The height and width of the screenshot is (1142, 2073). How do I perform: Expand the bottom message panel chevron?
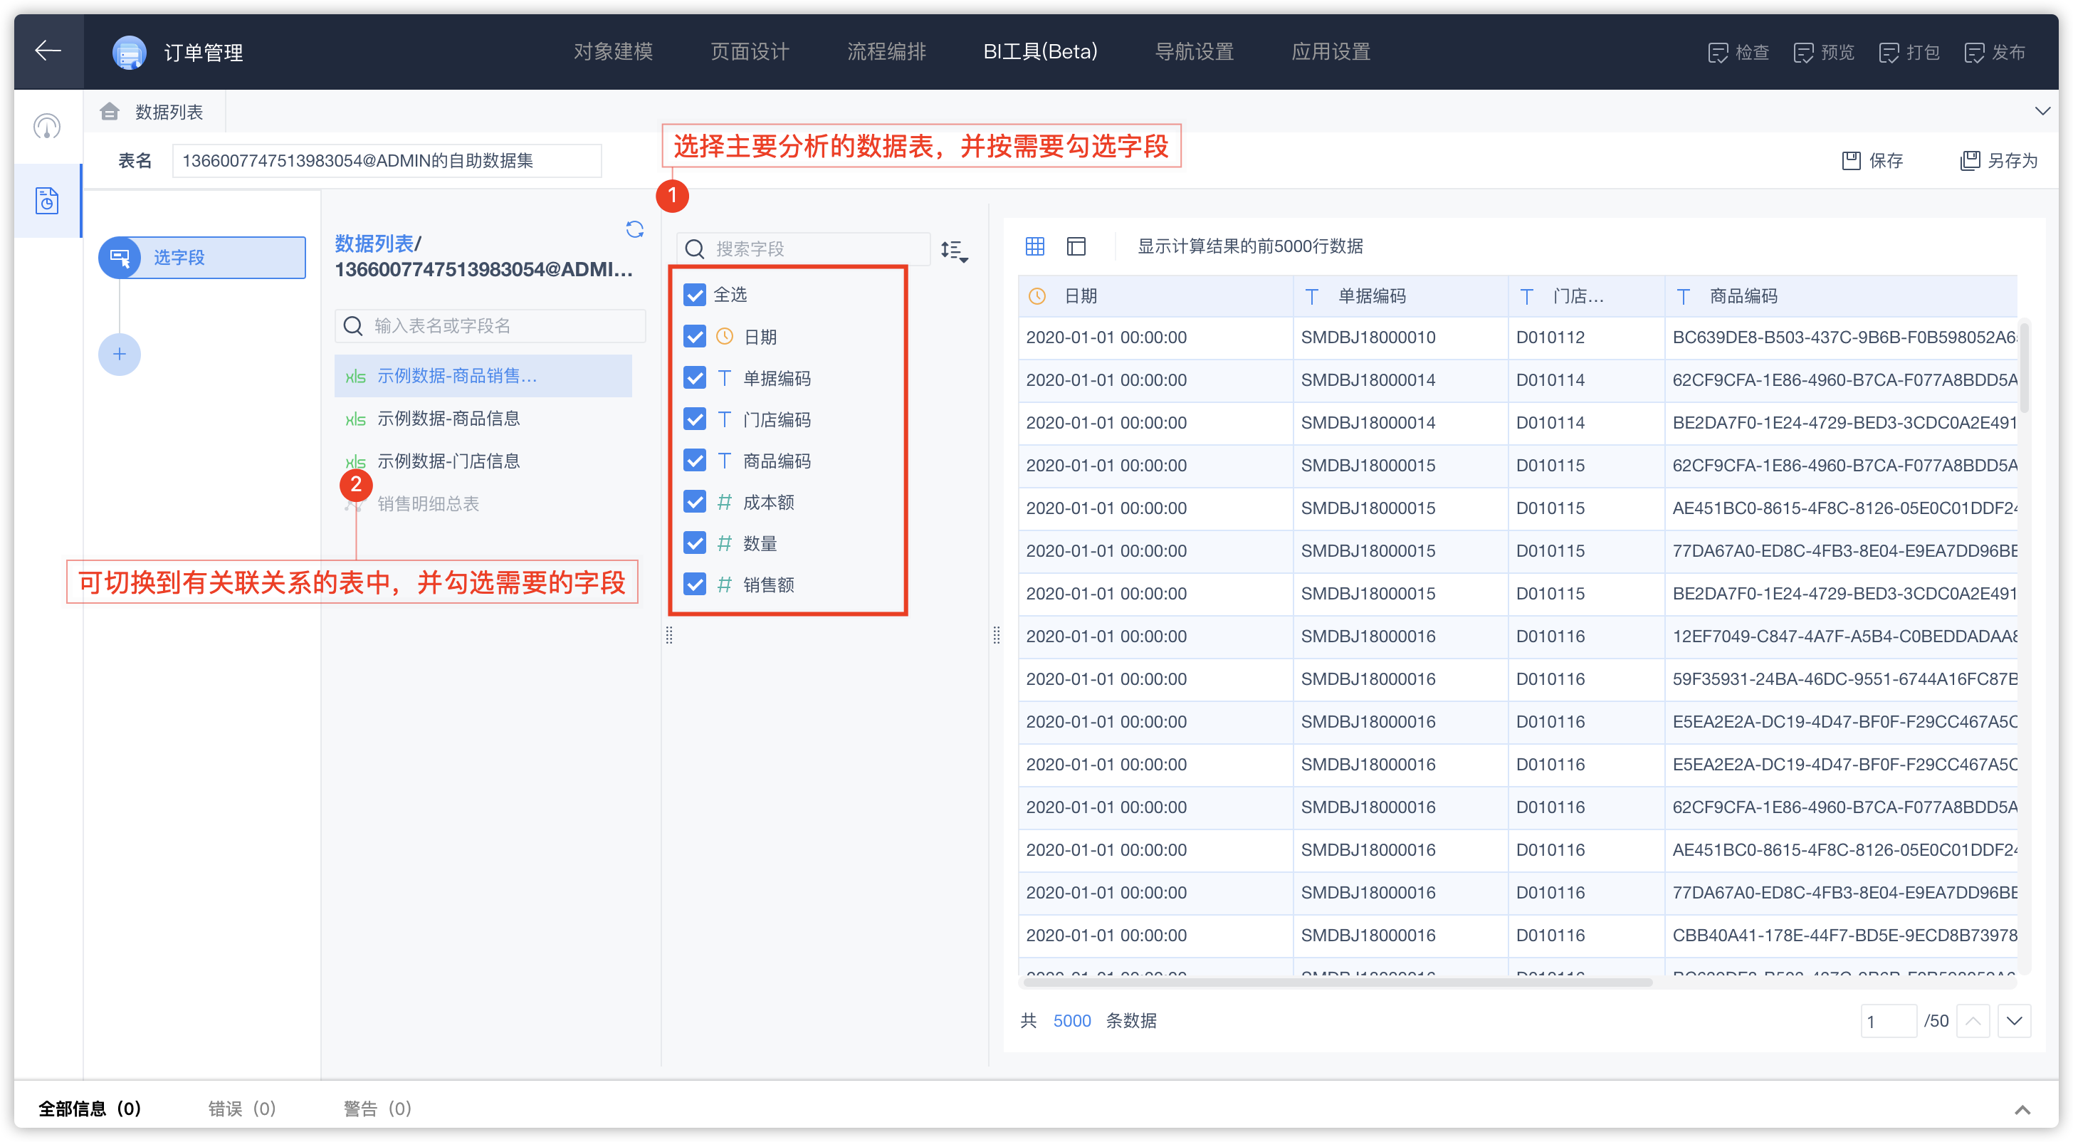pos(2022,1110)
